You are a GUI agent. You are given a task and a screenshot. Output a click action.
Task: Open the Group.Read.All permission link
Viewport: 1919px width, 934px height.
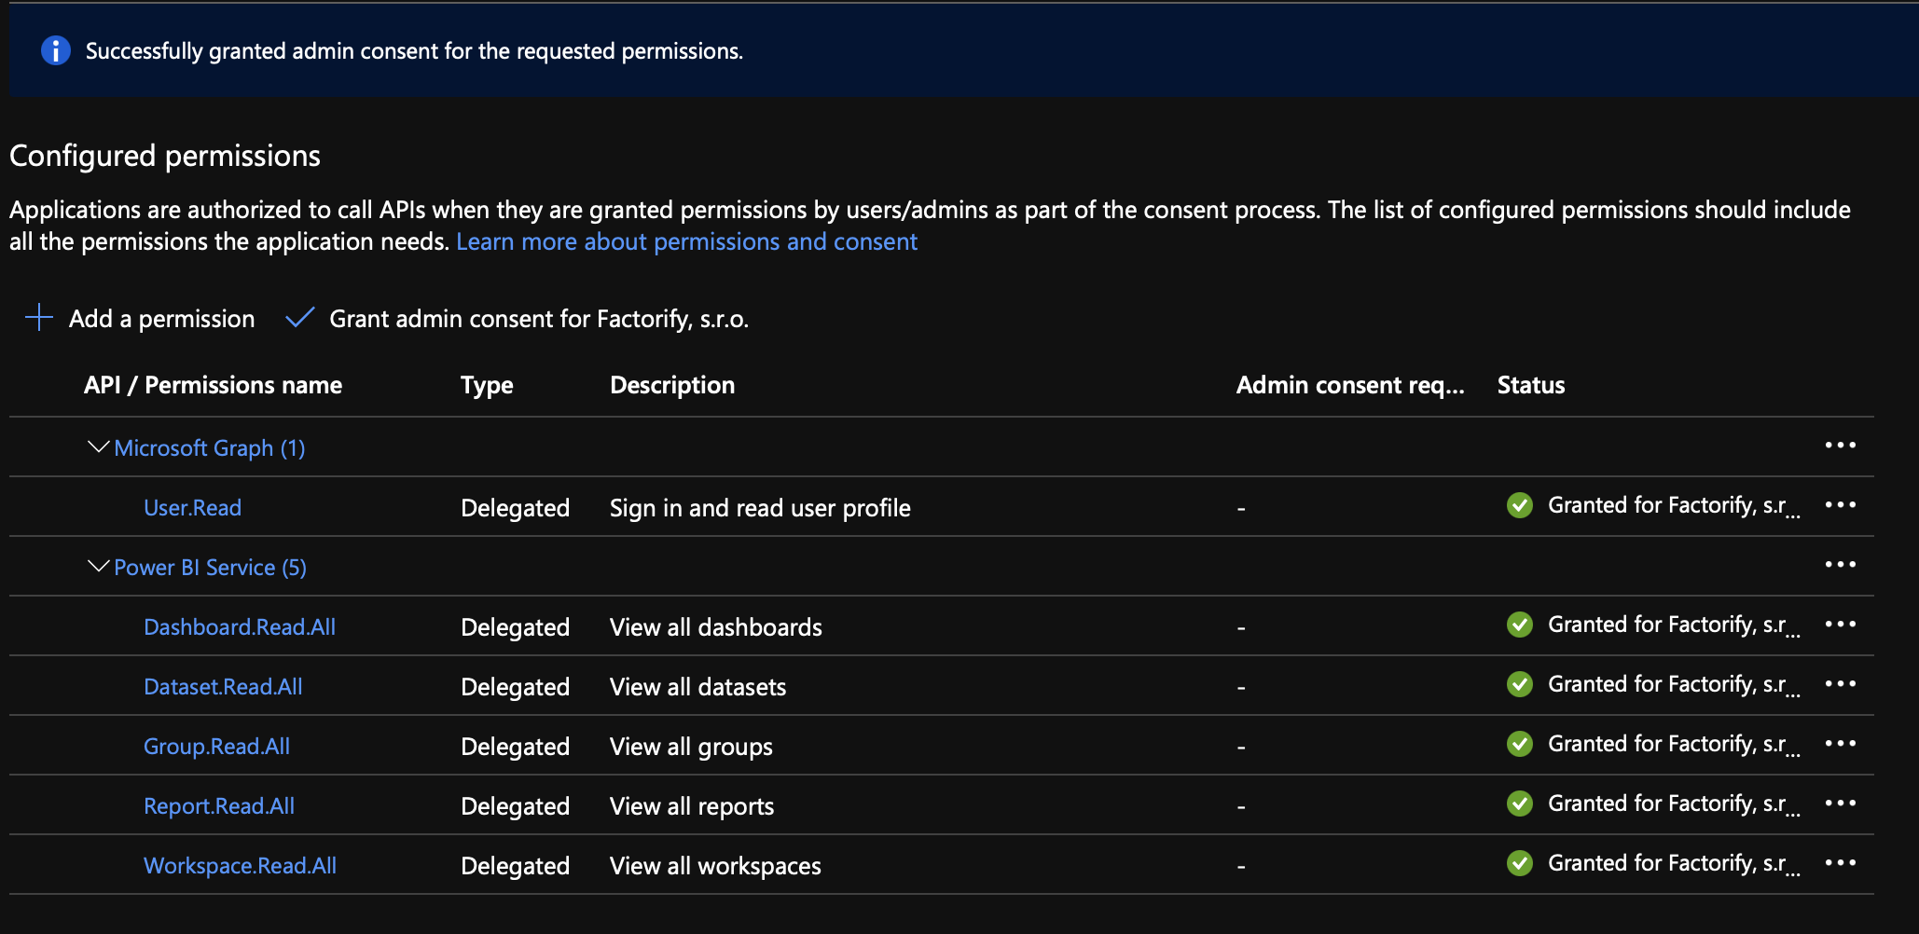[216, 747]
